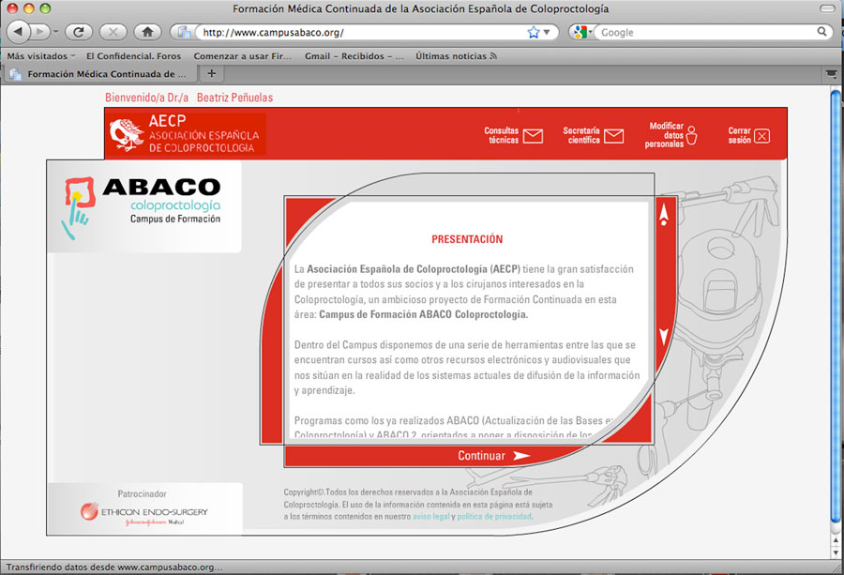This screenshot has width=844, height=575.
Task: Open a new tab with plus button
Action: (x=212, y=73)
